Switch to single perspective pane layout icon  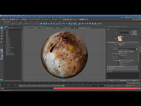click(x=1, y=50)
